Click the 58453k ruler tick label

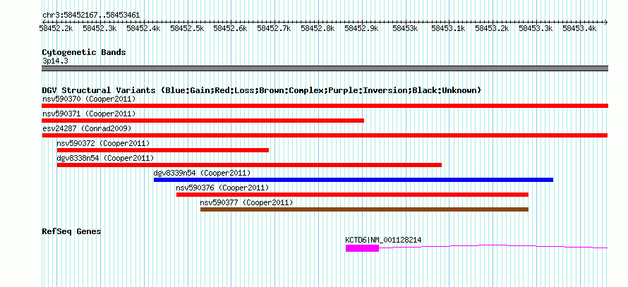[x=405, y=28]
